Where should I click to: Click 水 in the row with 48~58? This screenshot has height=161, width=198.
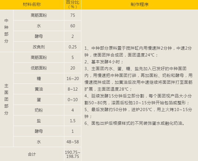point(39,142)
